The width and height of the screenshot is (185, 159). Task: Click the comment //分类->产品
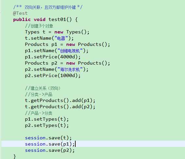click(x=39, y=94)
